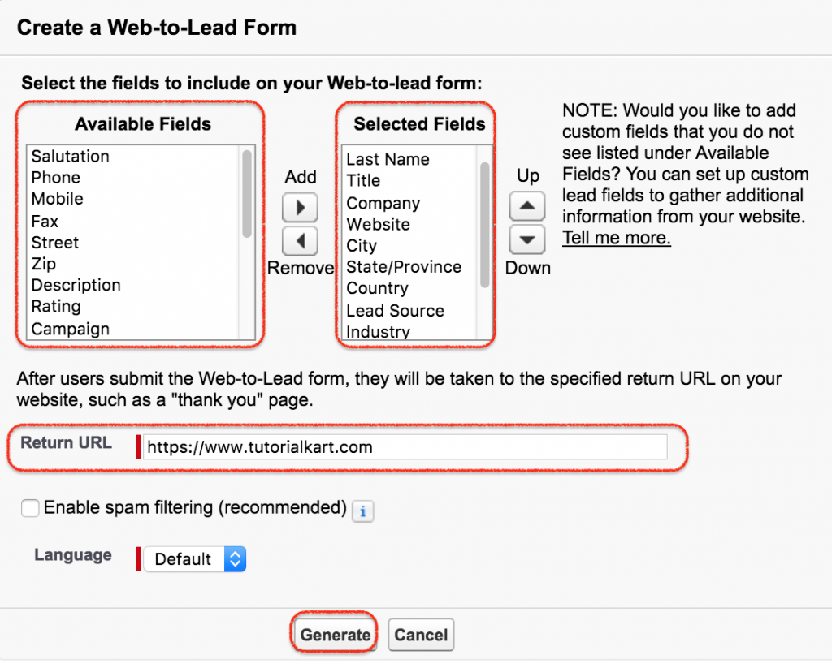
Task: Select the Selected Fields list header
Action: 419,124
